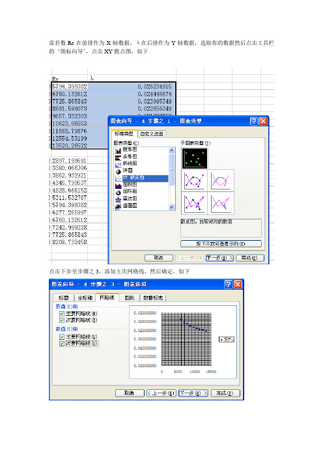Select the 曲面图 surface chart icon

(x=118, y=206)
